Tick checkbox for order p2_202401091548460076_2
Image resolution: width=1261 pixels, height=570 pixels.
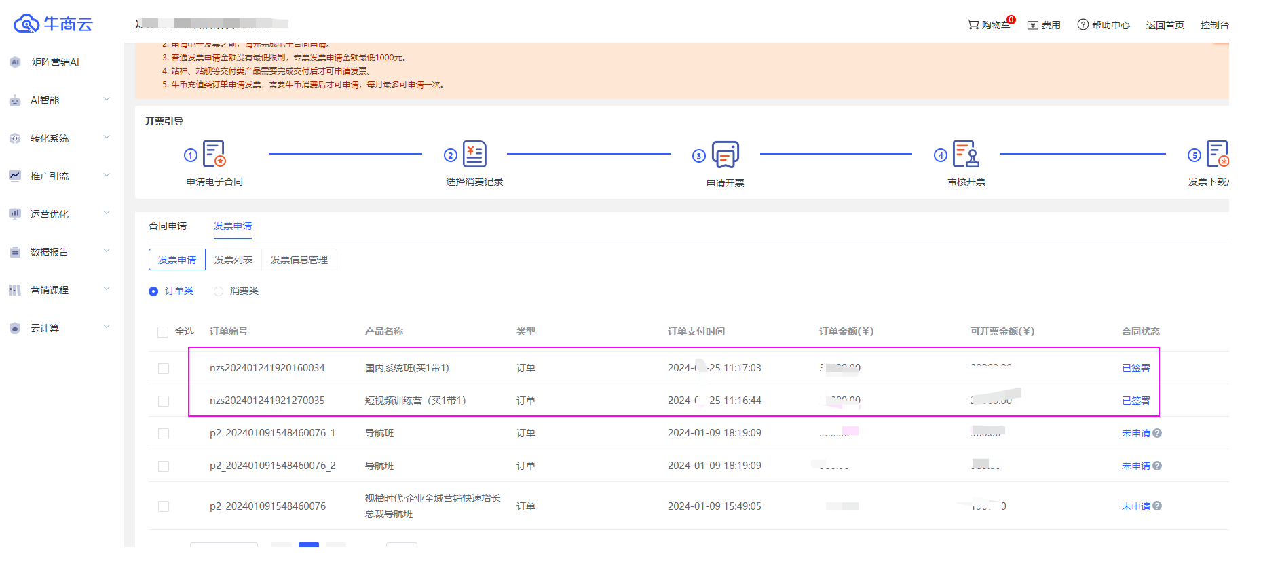point(164,466)
